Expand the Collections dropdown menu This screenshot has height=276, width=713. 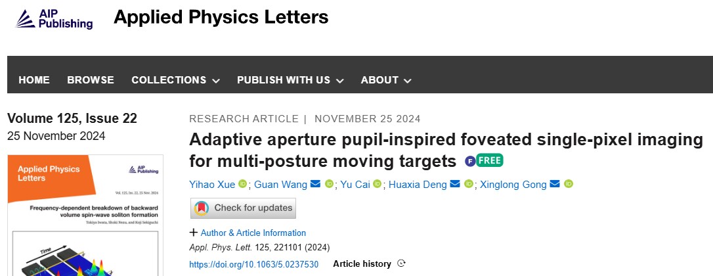175,80
